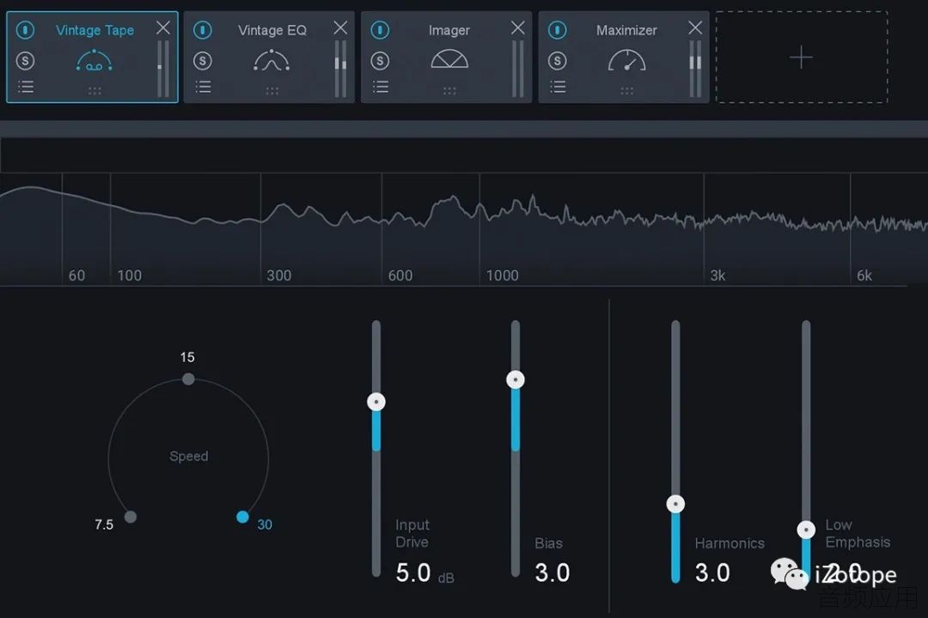The image size is (928, 618).
Task: Open the Imager presets list icon
Action: coord(381,87)
